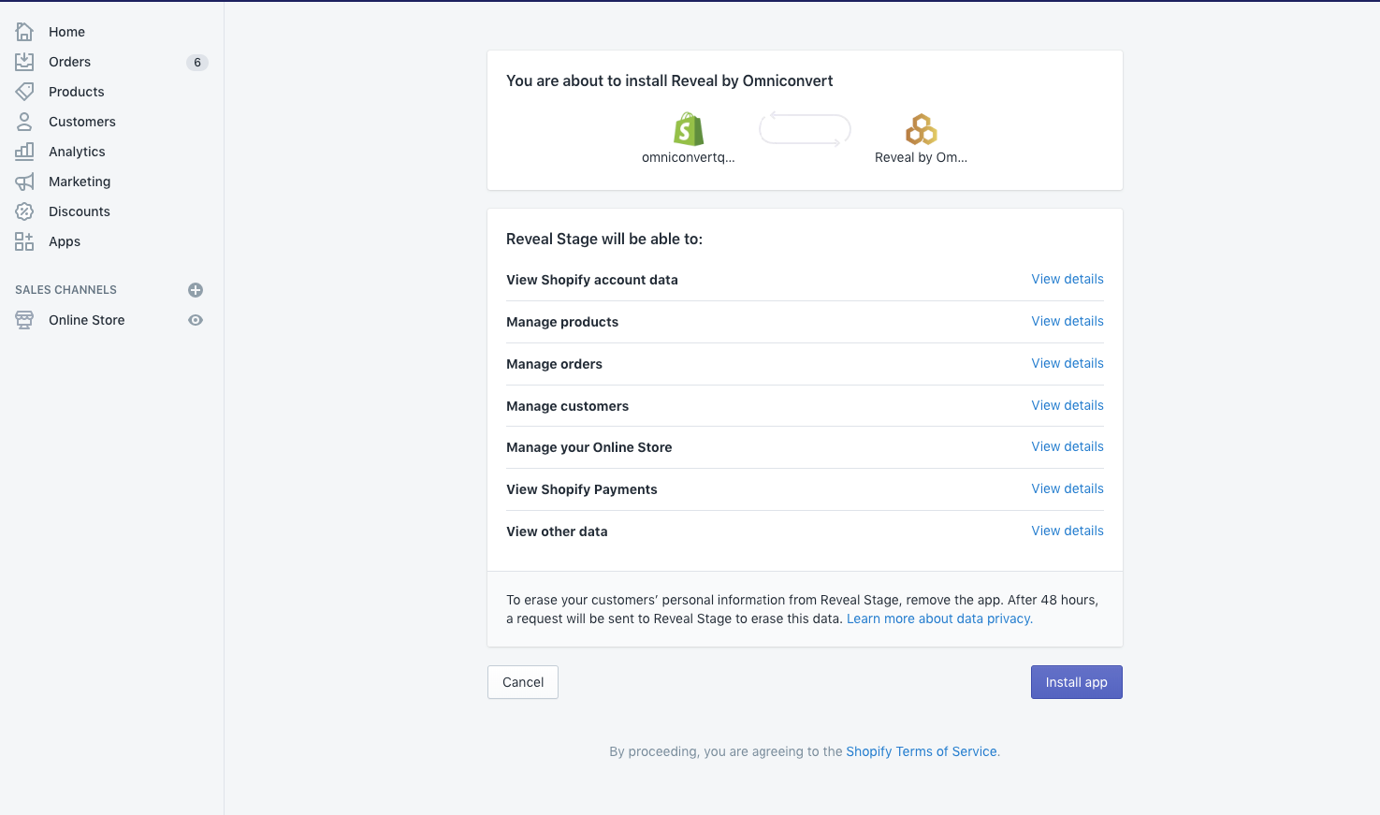Add a sales channel with plus icon
1380x815 pixels.
(196, 290)
